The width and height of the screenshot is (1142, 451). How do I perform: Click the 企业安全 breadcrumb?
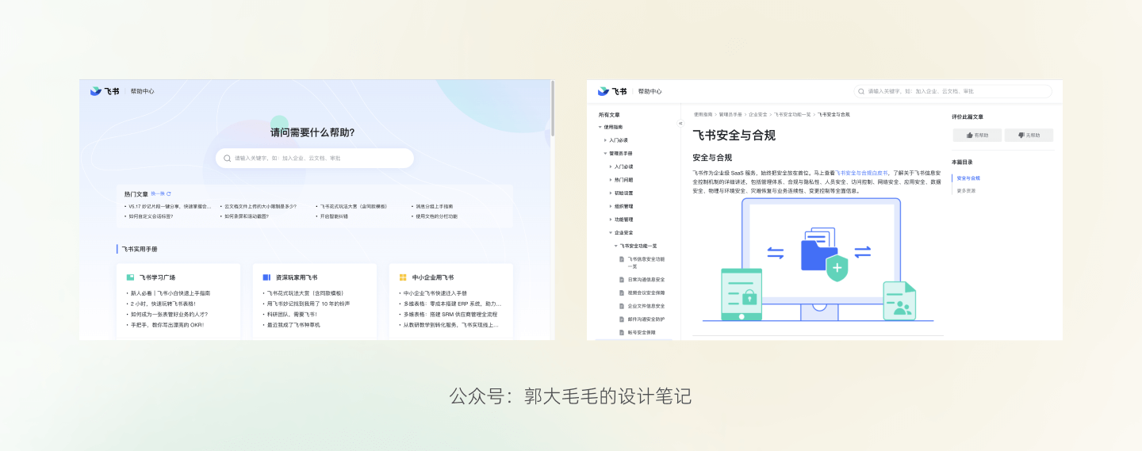tap(757, 114)
